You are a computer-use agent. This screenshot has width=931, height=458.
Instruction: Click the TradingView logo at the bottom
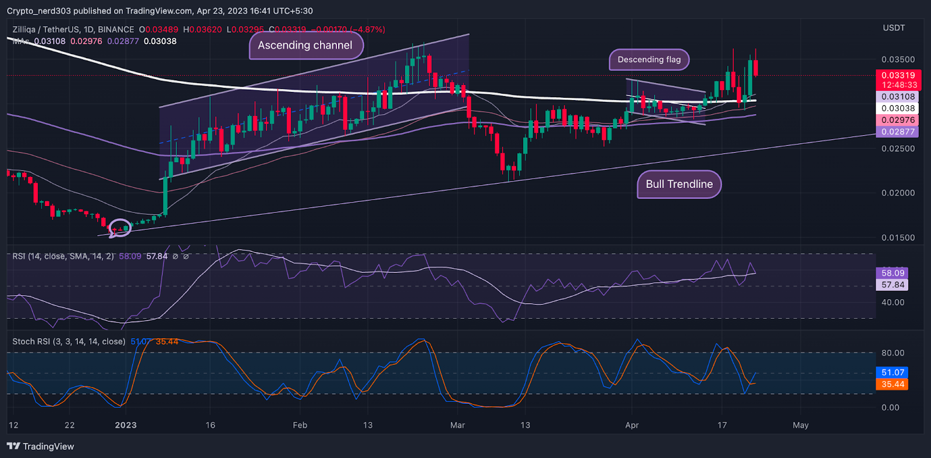point(41,446)
